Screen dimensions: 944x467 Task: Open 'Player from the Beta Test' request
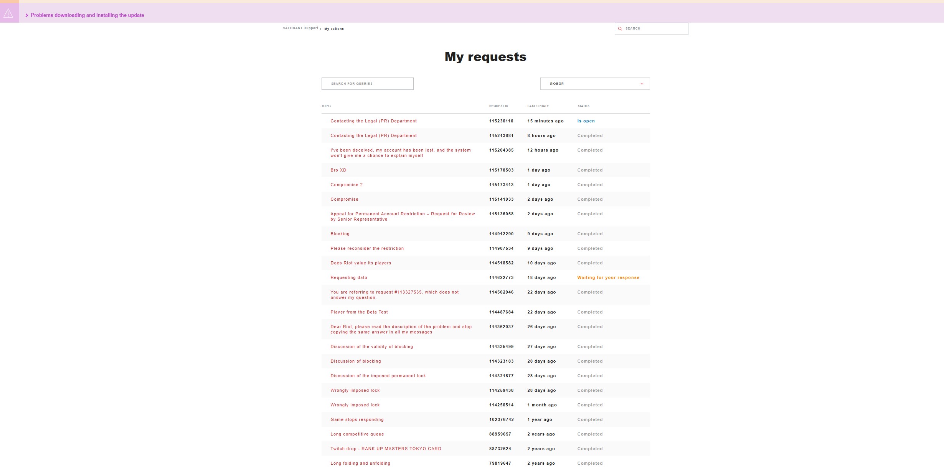[359, 312]
